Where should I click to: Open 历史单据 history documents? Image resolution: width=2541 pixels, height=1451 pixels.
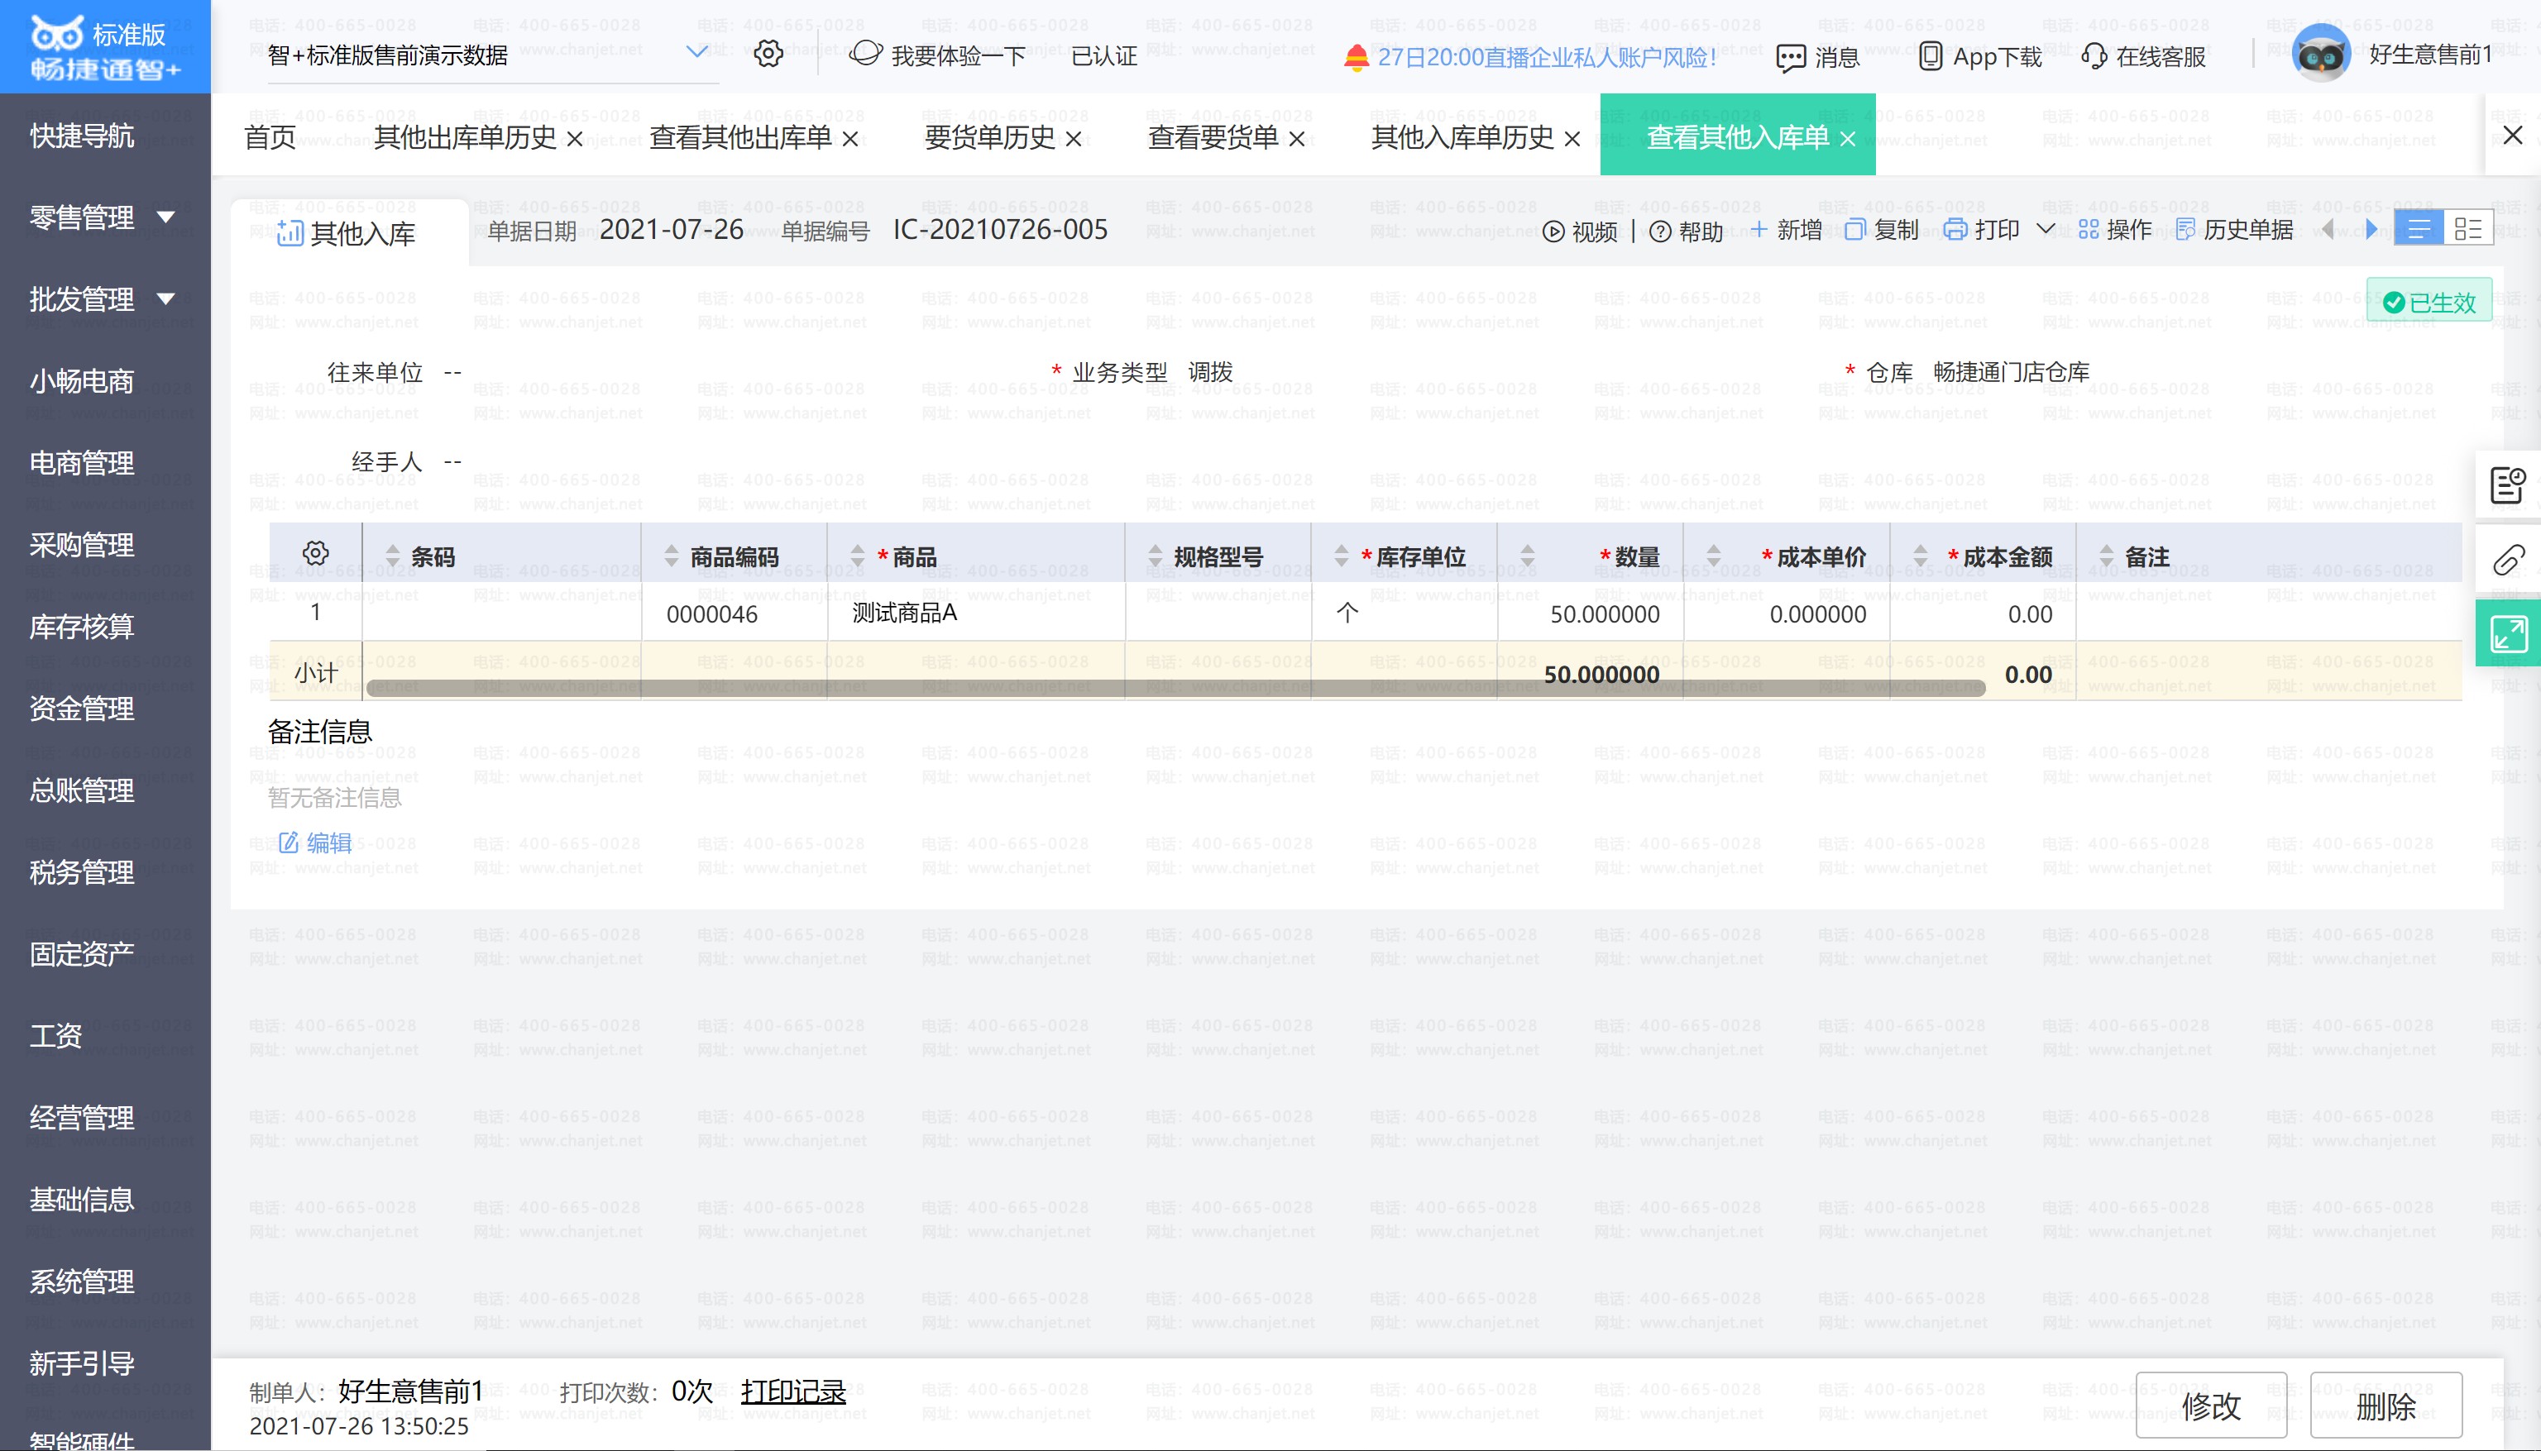[x=2234, y=230]
